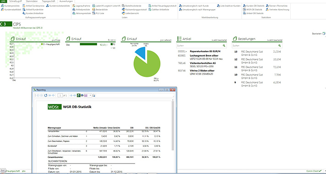Go to last page in Reporting toolbar
The height and width of the screenshot is (174, 326).
pyautogui.click(x=74, y=95)
